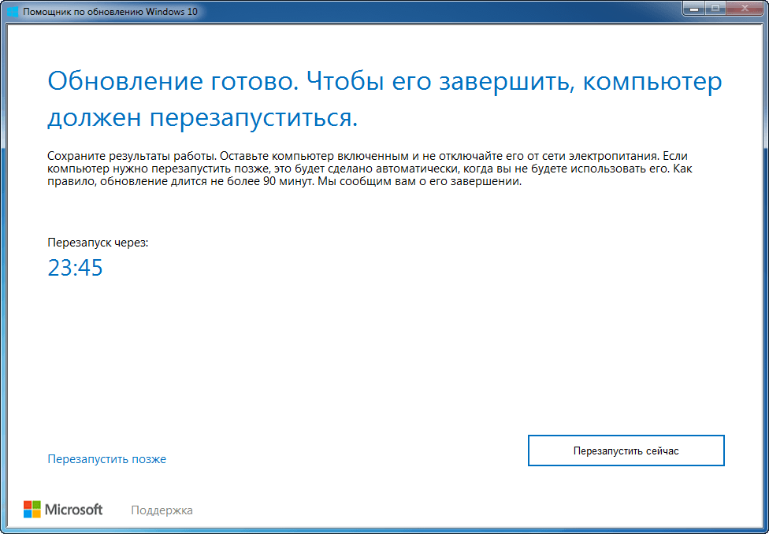Click window title 'Помощник по обновлению Windows 10'
This screenshot has height=534, width=769.
tap(110, 11)
